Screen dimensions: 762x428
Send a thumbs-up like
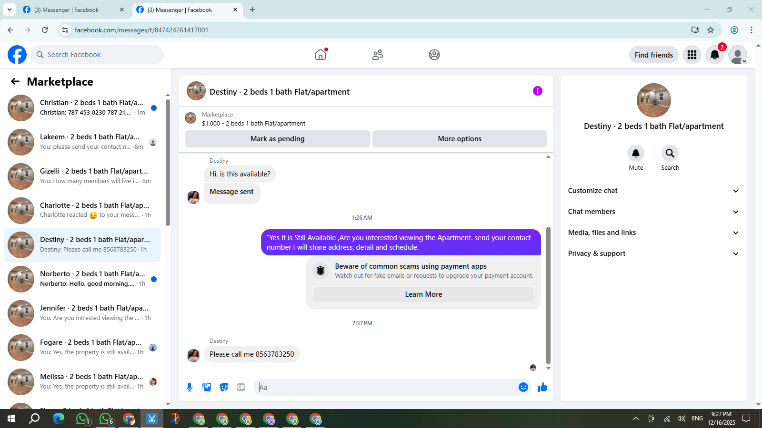[542, 387]
